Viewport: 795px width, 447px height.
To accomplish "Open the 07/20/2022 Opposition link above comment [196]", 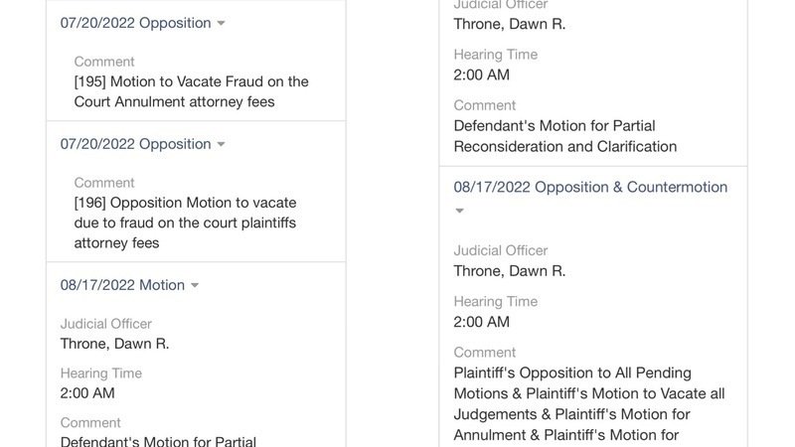I will [135, 144].
